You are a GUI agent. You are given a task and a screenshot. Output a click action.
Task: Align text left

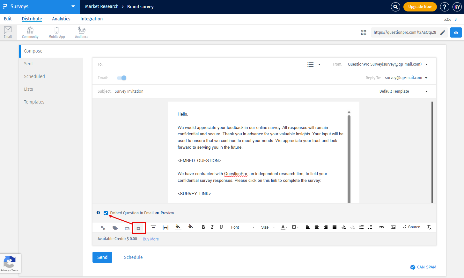(308, 227)
